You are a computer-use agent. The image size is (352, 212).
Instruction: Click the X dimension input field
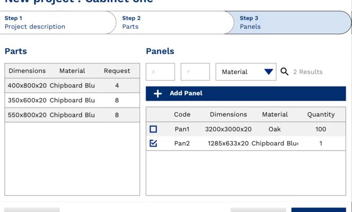pos(160,72)
